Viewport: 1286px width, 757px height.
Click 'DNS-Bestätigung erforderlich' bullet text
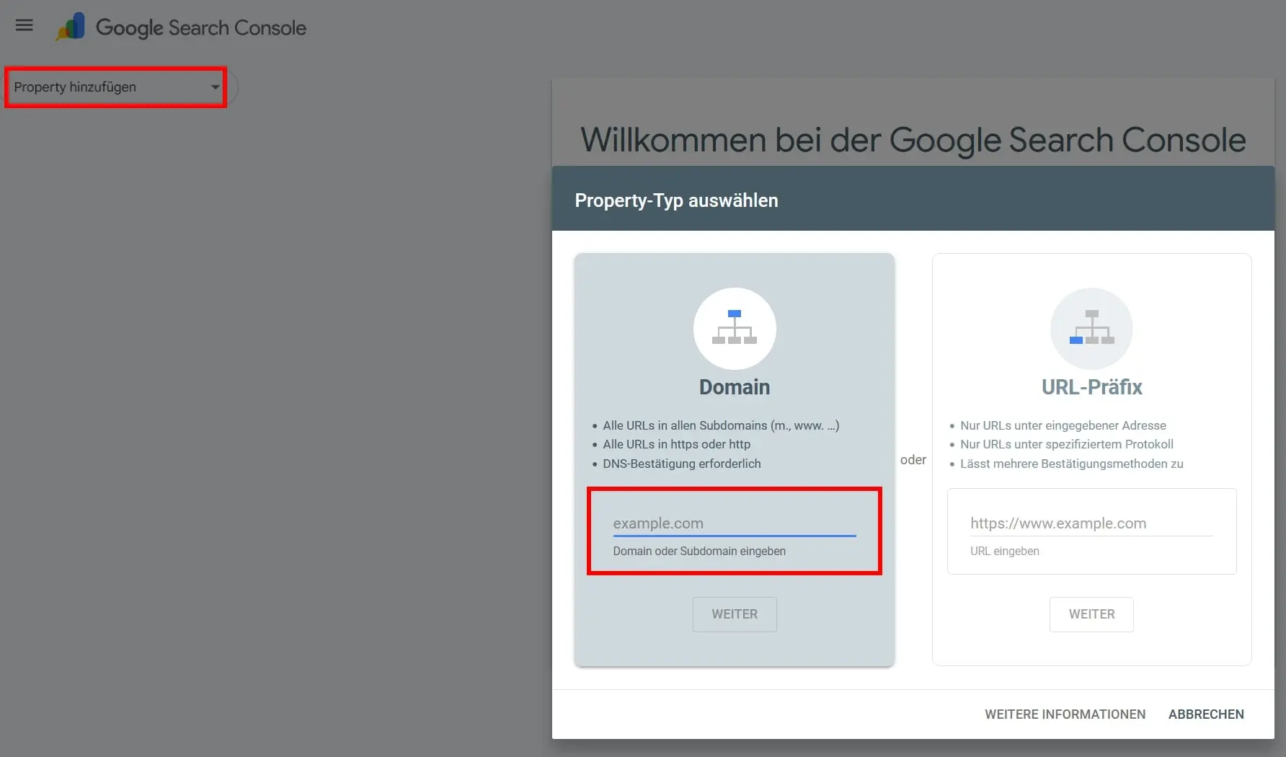tap(681, 464)
